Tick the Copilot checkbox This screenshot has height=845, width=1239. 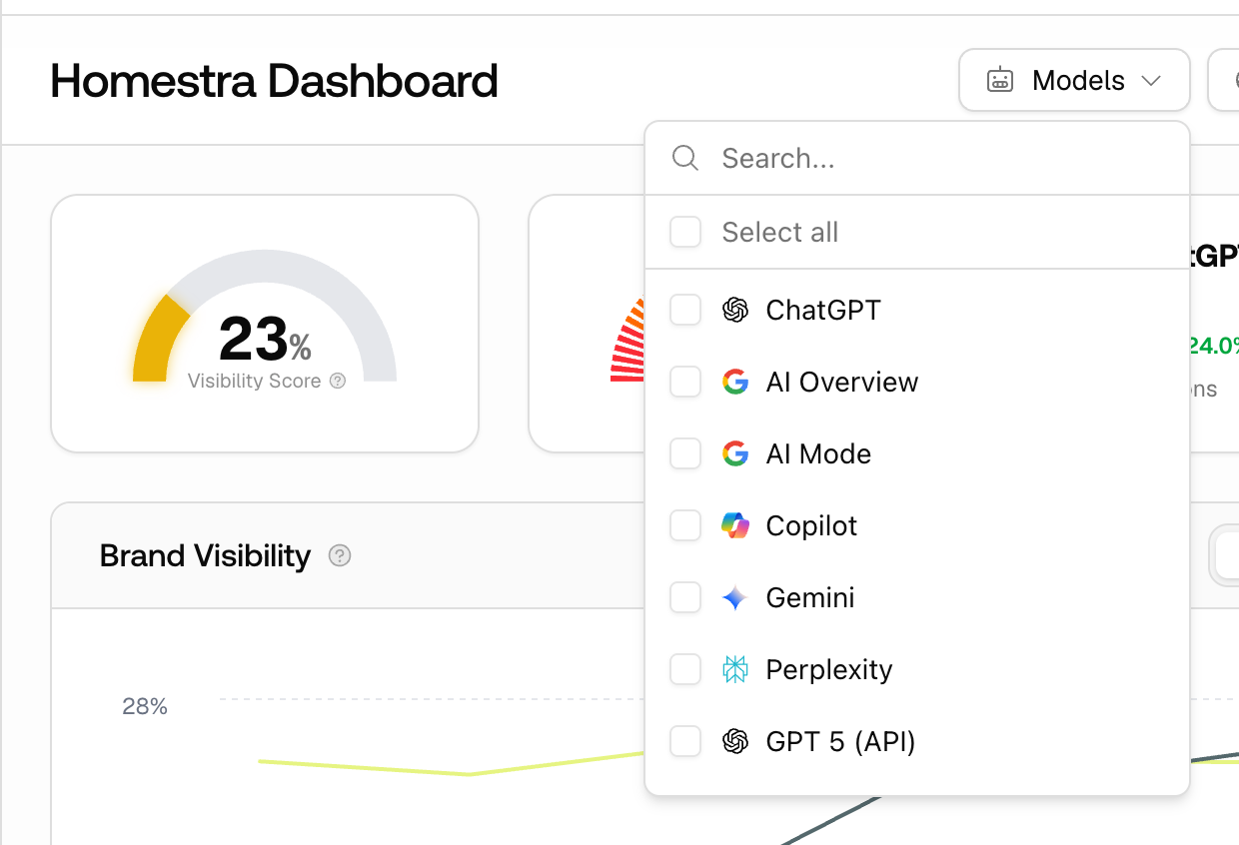coord(685,525)
